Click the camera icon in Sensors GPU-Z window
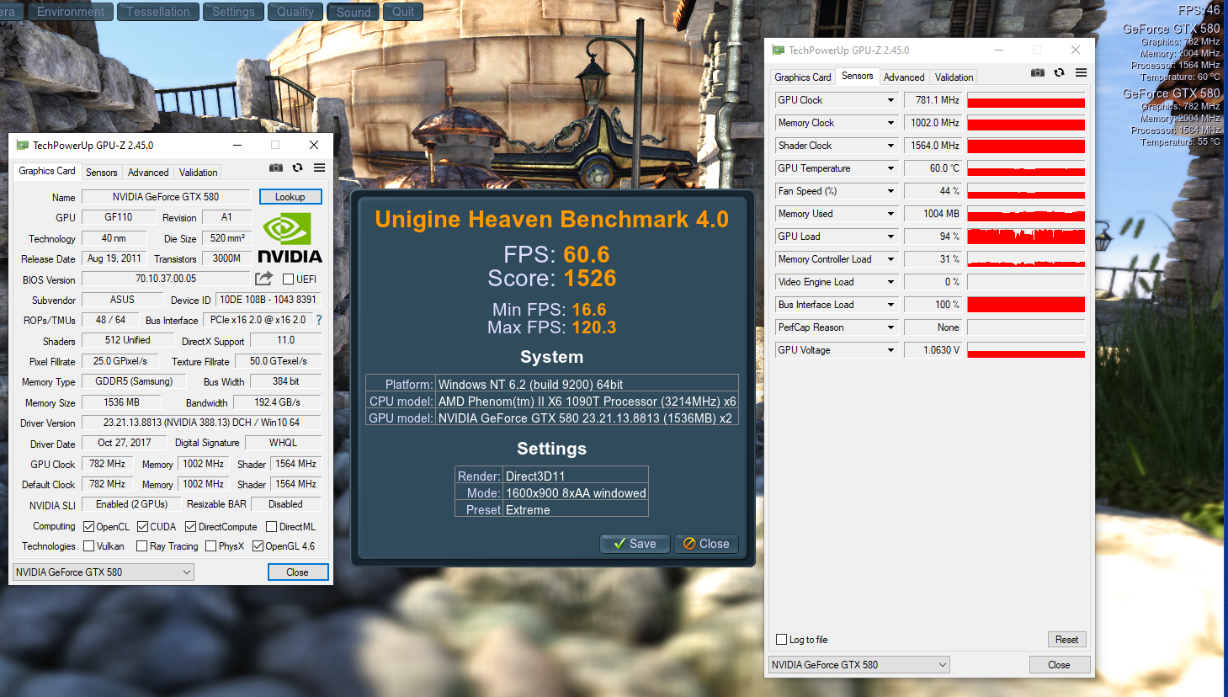Image resolution: width=1228 pixels, height=697 pixels. pyautogui.click(x=1038, y=72)
